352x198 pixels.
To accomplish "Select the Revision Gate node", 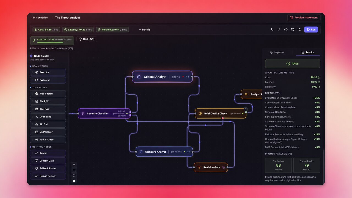I will coord(211,167).
